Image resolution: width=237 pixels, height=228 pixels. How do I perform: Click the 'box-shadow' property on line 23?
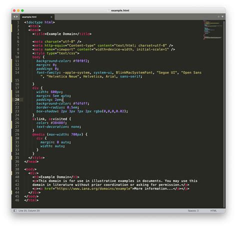(x=46, y=111)
